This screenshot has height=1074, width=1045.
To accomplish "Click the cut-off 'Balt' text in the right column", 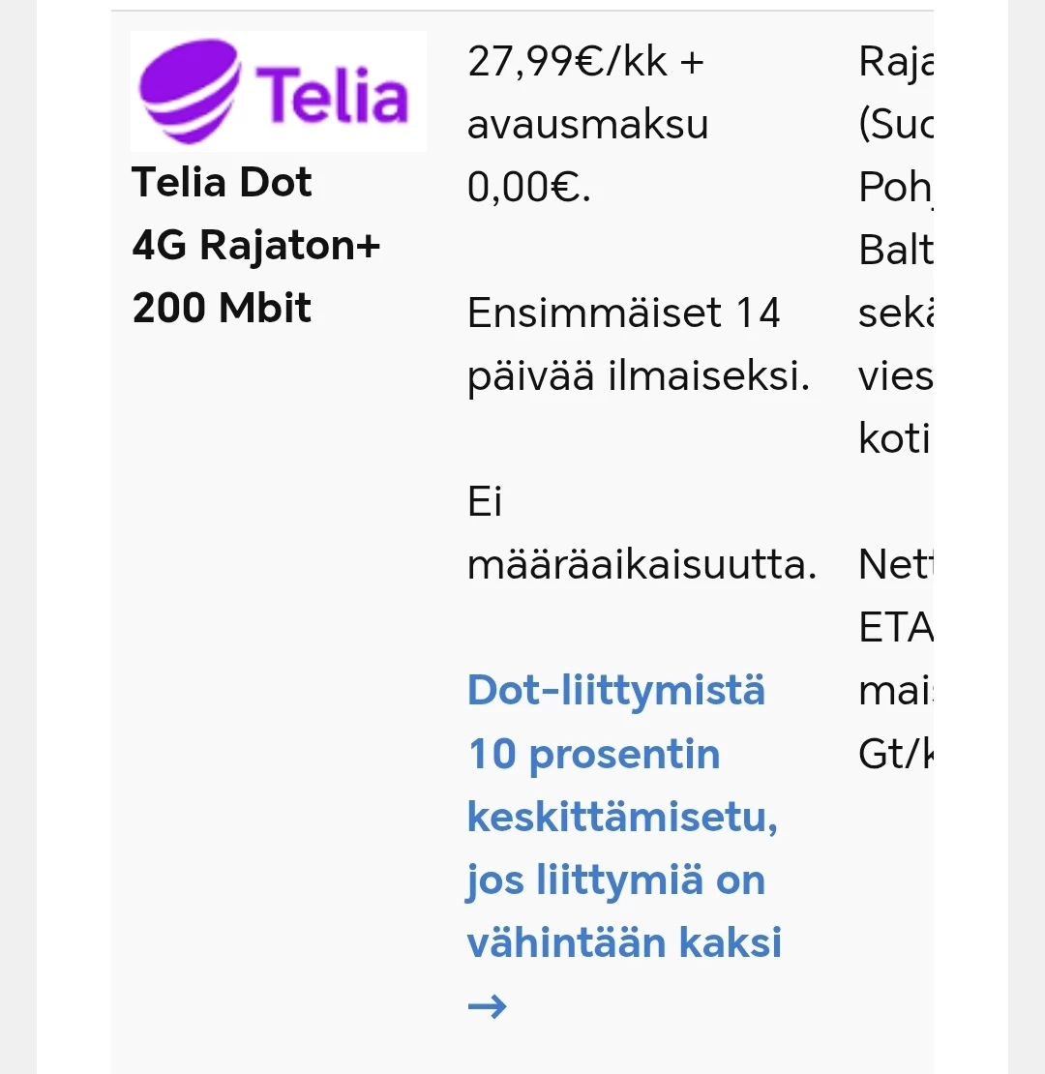I will click(896, 251).
